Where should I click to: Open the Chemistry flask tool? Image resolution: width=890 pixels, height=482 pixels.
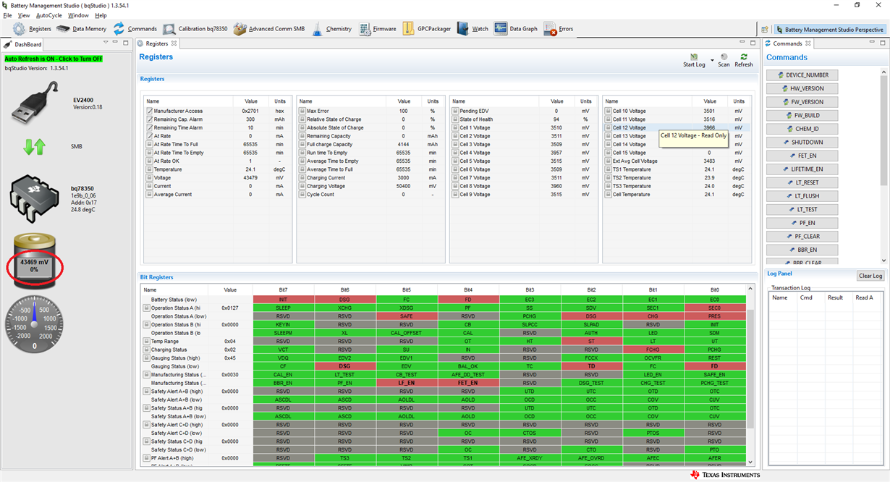[331, 29]
